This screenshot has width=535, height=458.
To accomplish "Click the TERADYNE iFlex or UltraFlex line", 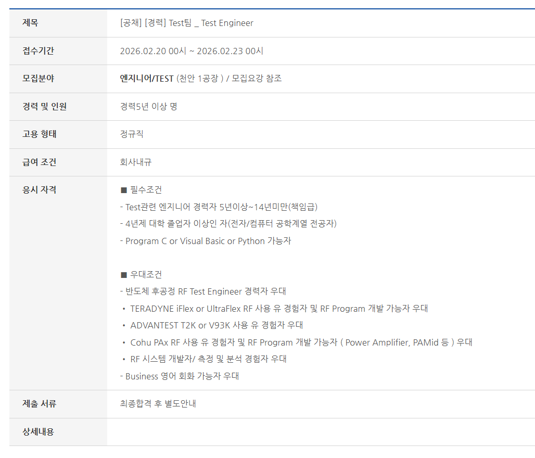I will [278, 309].
